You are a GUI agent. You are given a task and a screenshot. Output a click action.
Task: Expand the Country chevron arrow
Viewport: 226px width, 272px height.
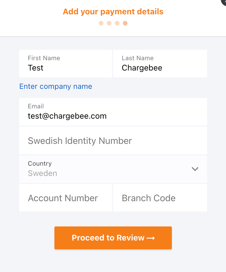coord(195,169)
